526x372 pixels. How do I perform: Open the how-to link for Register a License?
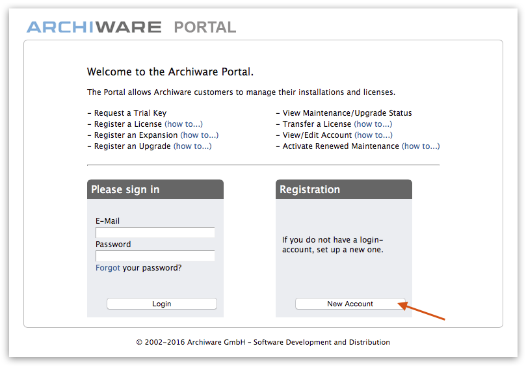tap(183, 124)
